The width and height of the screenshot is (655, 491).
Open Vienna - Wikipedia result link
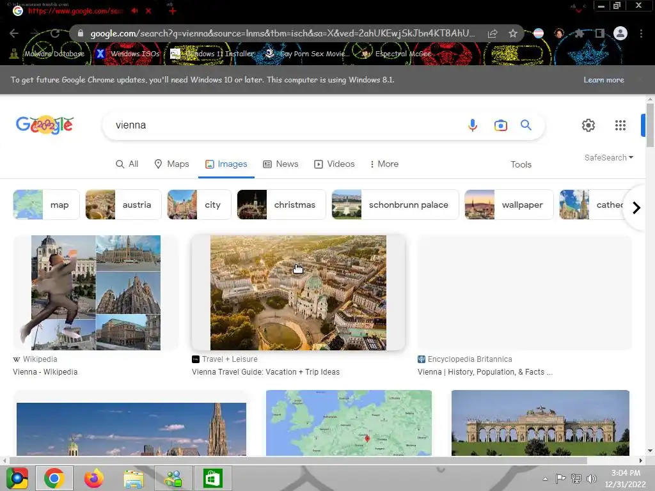click(x=45, y=372)
